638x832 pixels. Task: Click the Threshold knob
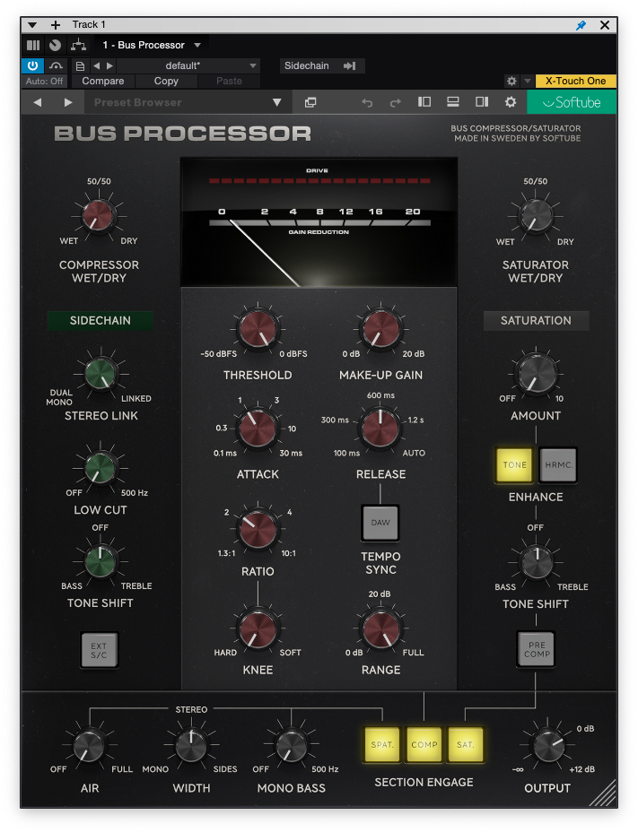(258, 329)
